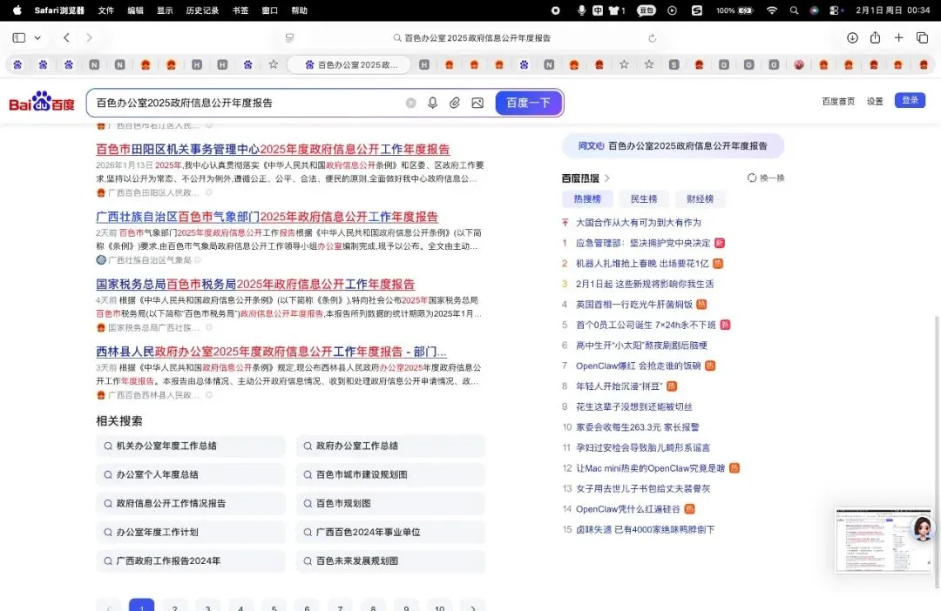Go to next results page arrow

point(473,606)
